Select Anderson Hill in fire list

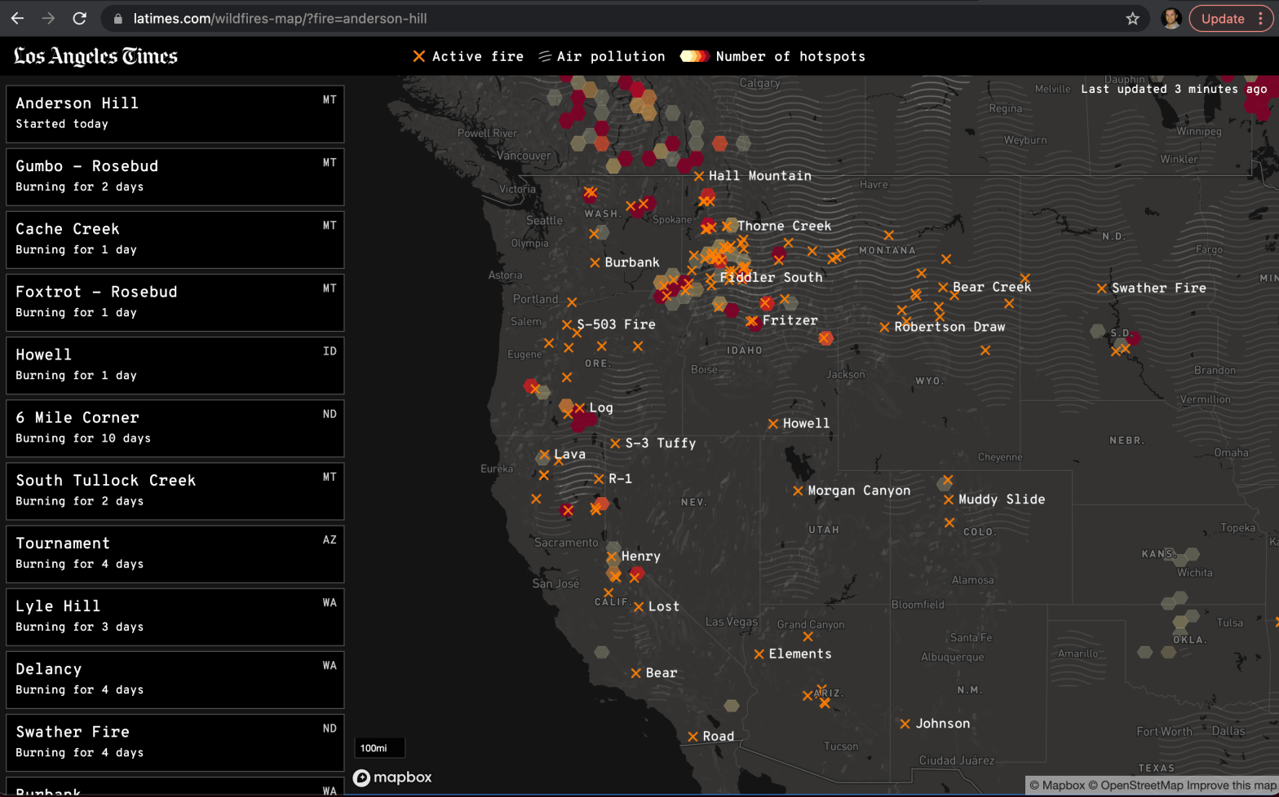pyautogui.click(x=175, y=113)
